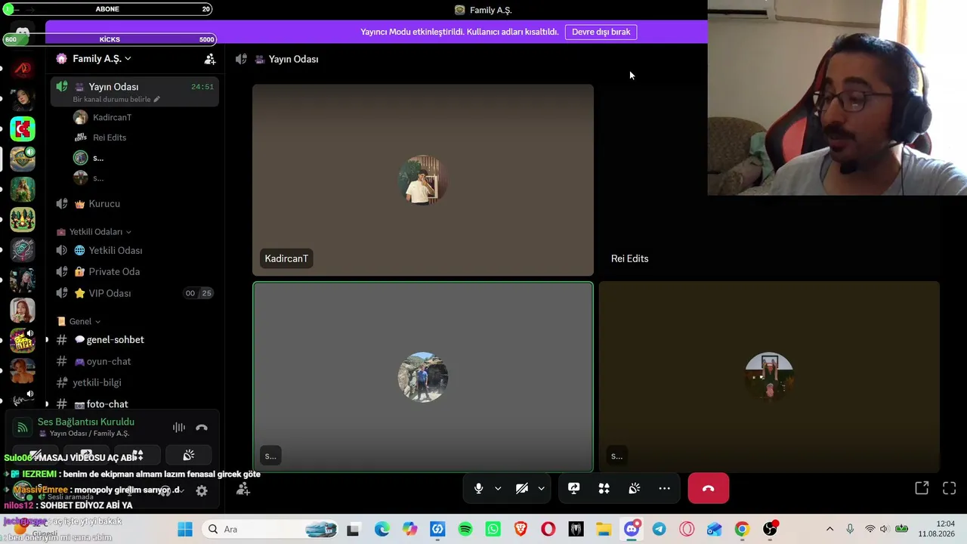Open camera options arrow

coord(541,489)
